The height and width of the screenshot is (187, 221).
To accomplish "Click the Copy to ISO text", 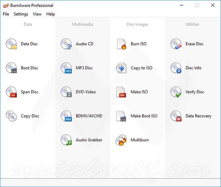I will 142,68.
